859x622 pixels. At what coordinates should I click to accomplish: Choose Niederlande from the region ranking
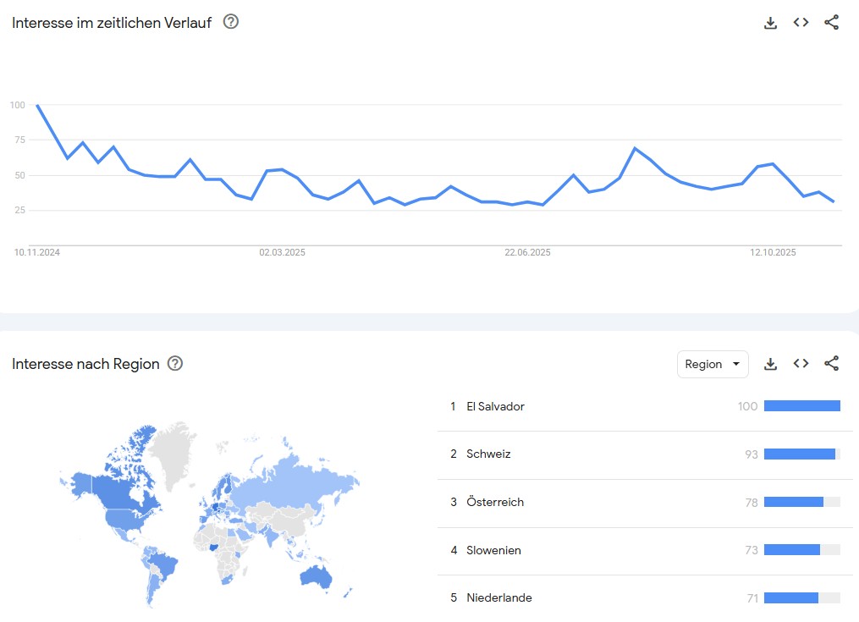coord(498,598)
